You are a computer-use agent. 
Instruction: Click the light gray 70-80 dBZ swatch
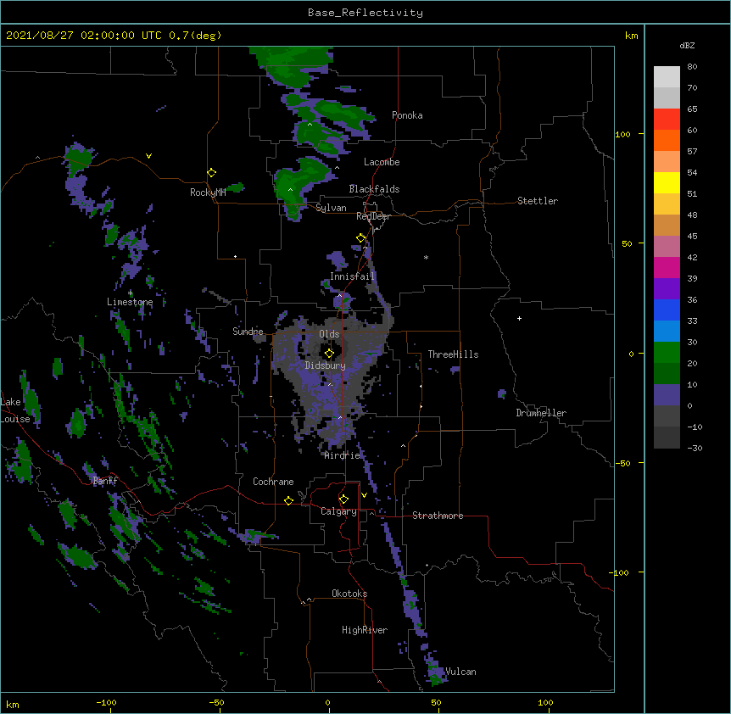(x=667, y=77)
